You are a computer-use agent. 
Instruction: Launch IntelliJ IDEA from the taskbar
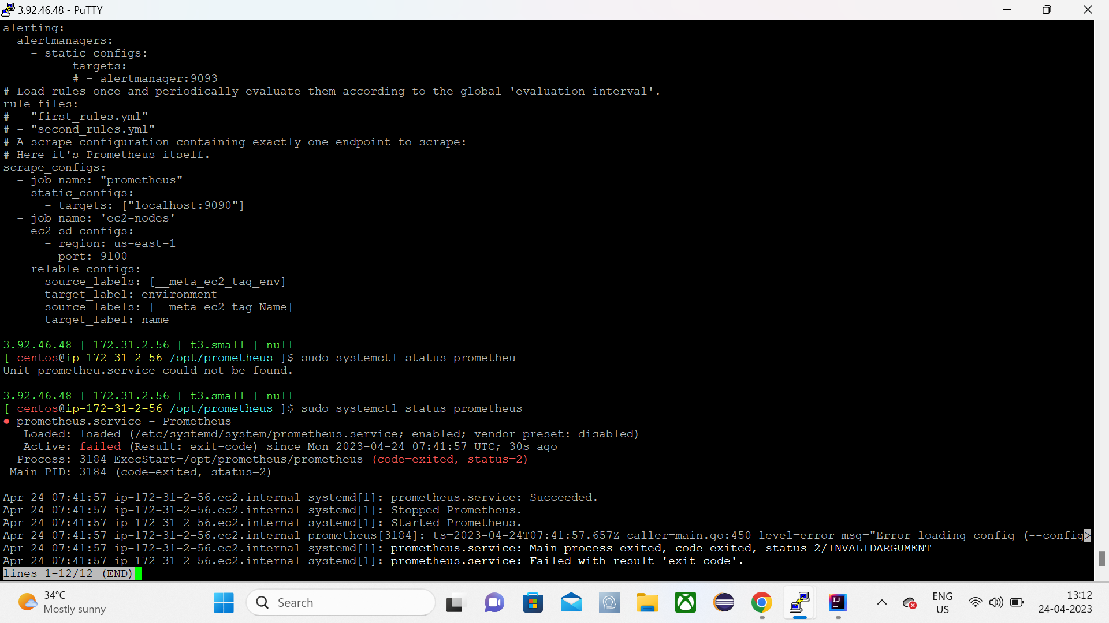[x=838, y=602]
